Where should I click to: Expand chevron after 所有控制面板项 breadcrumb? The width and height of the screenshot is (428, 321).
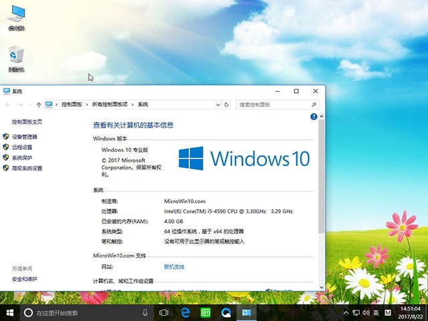tap(132, 105)
